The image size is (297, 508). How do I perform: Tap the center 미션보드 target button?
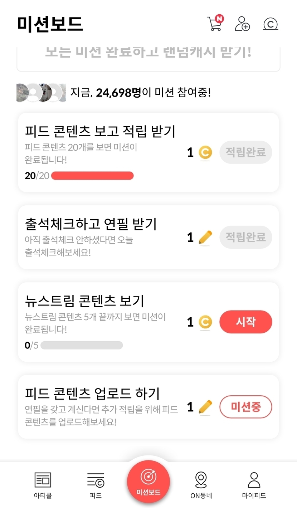click(148, 481)
